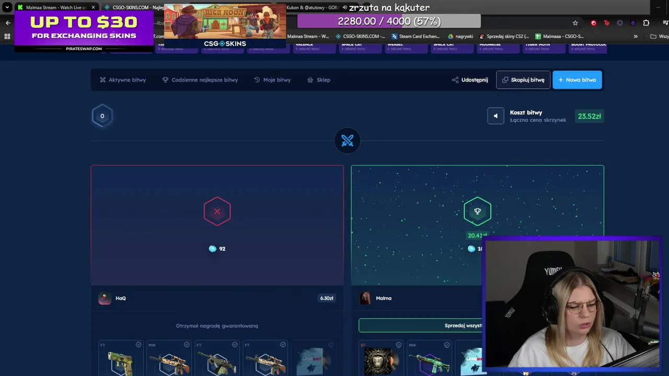
Task: Click the Udostępnij share button
Action: 470,80
